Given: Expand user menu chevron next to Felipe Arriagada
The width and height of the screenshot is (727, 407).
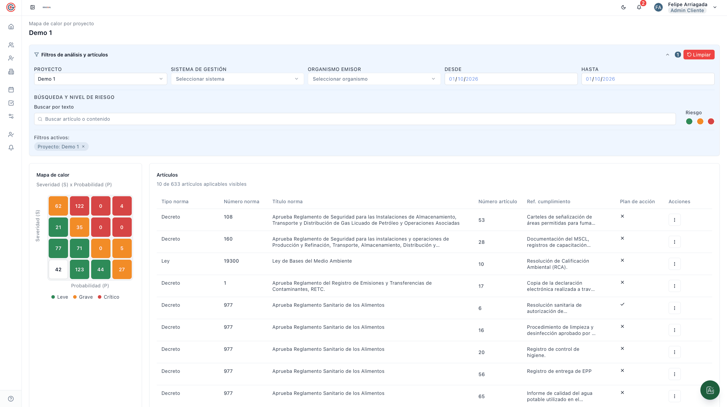Looking at the screenshot, I should point(715,7).
